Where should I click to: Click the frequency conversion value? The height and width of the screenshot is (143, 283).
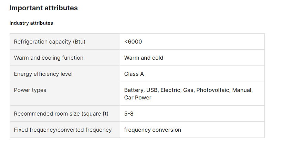[x=153, y=130]
